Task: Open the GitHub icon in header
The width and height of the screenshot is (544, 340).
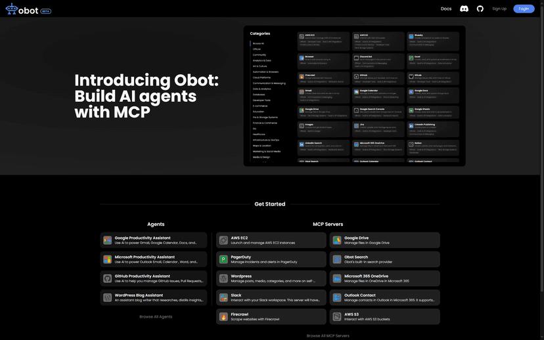Action: pos(480,9)
